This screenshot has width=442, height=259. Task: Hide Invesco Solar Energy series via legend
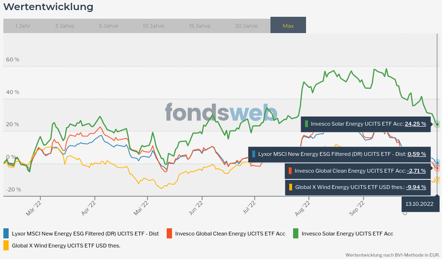coord(347,234)
